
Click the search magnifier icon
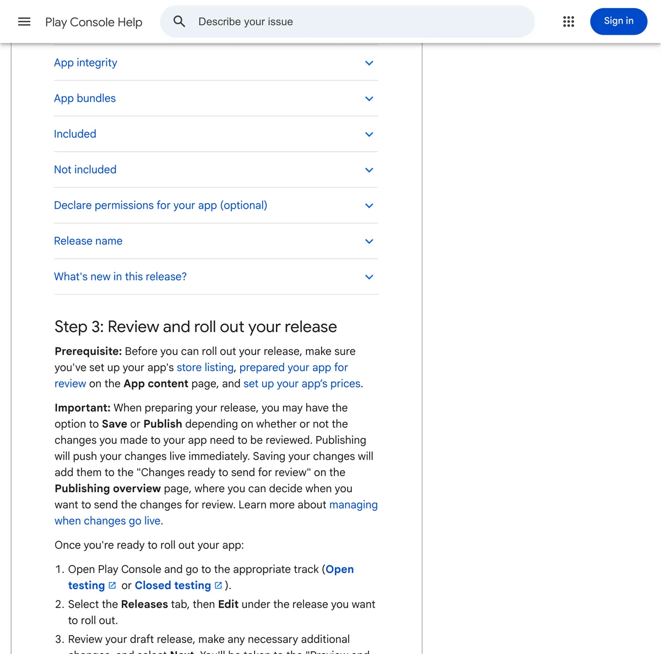click(179, 21)
